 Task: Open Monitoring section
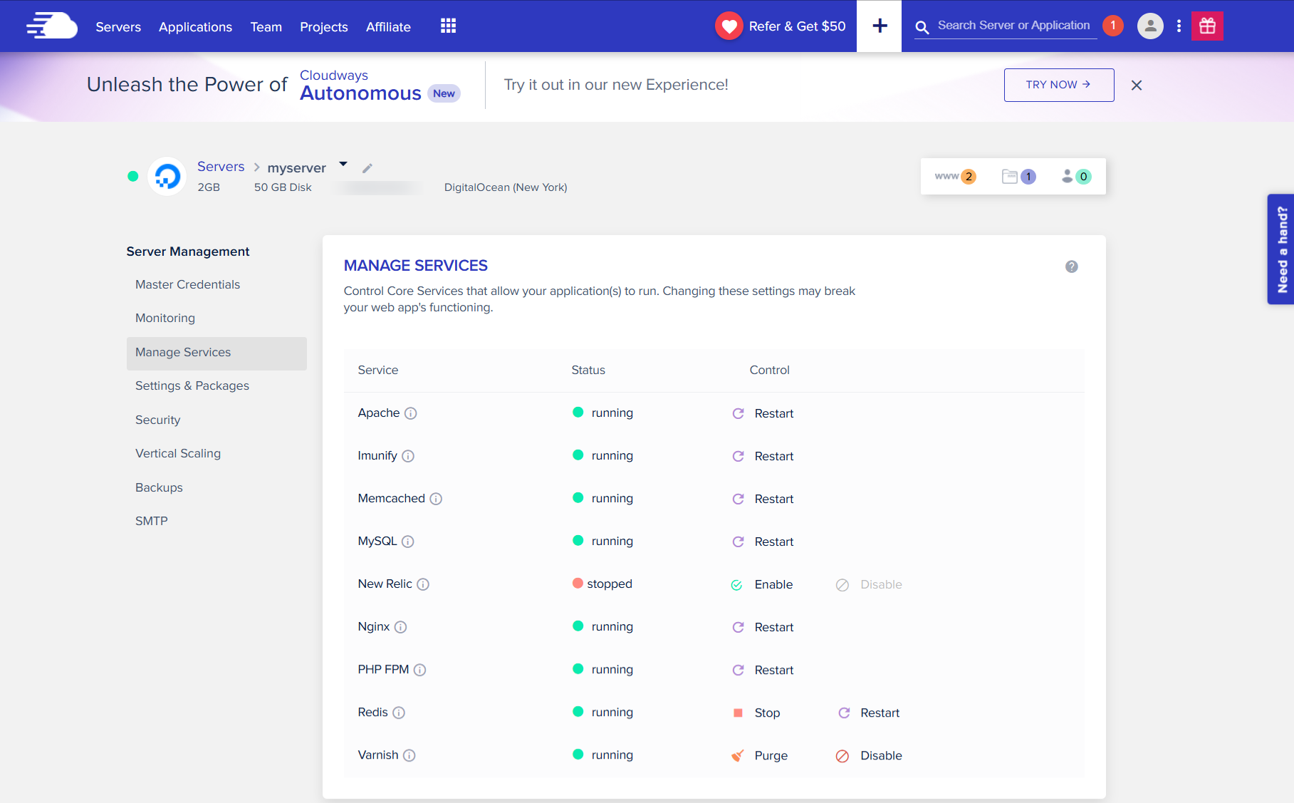coord(165,318)
